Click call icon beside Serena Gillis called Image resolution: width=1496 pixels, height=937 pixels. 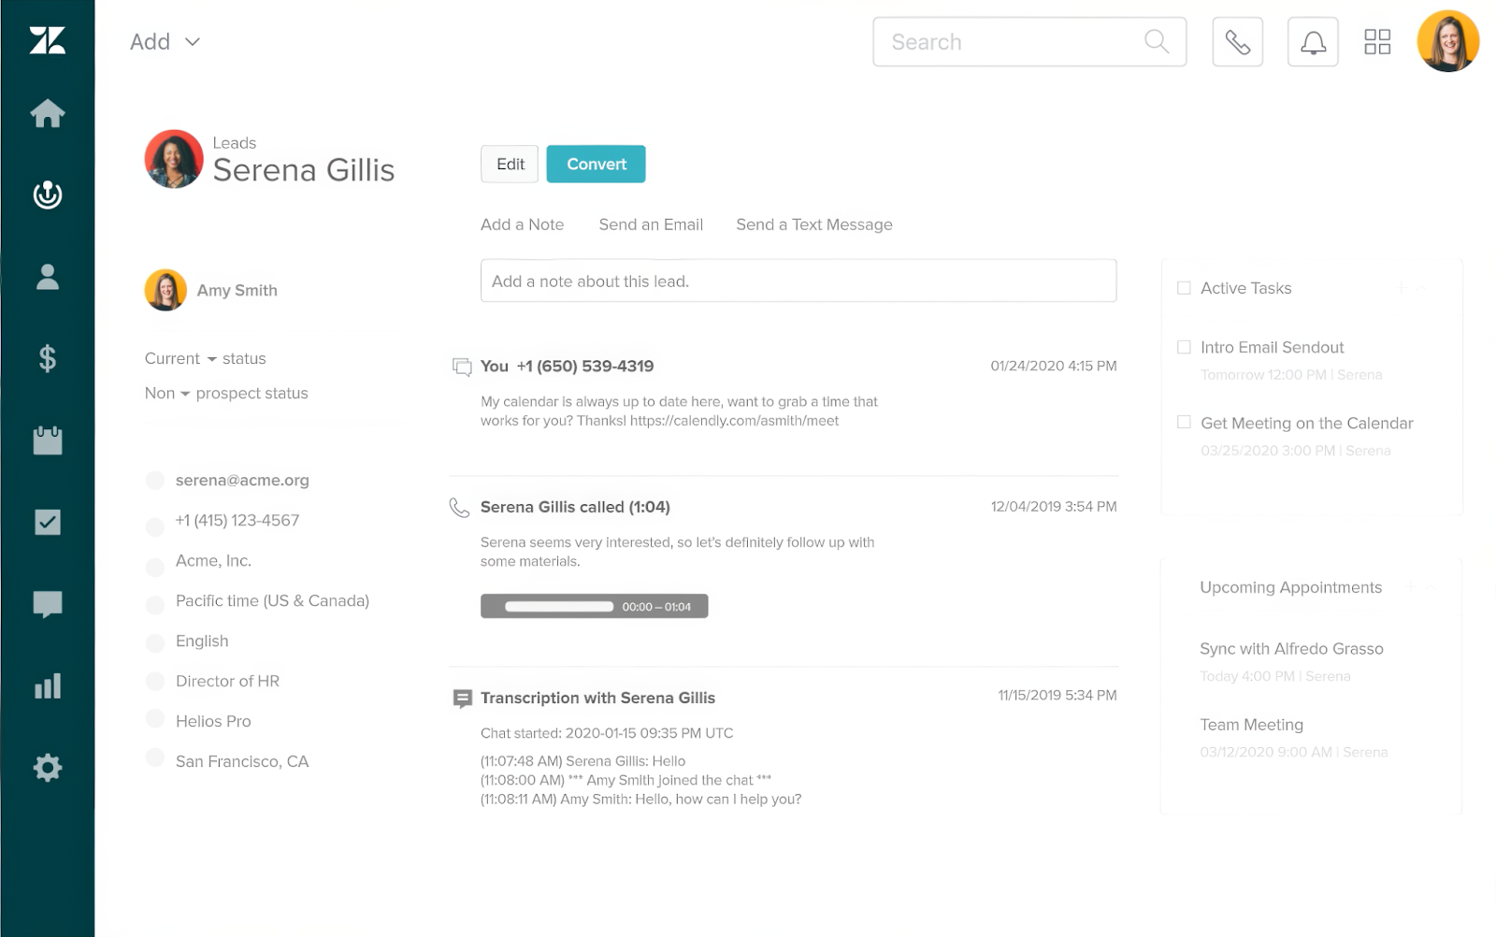459,508
